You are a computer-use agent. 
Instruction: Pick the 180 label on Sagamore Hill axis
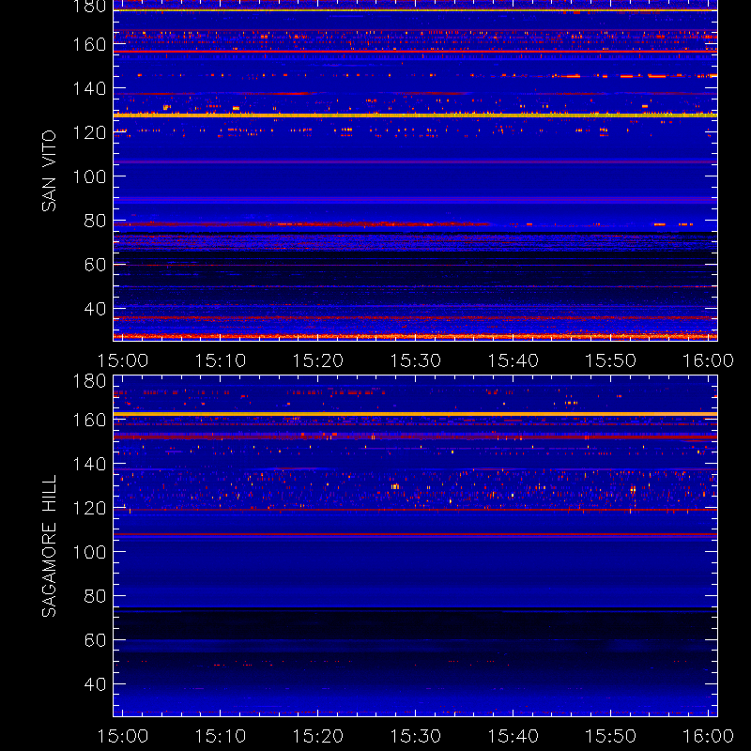coord(89,382)
